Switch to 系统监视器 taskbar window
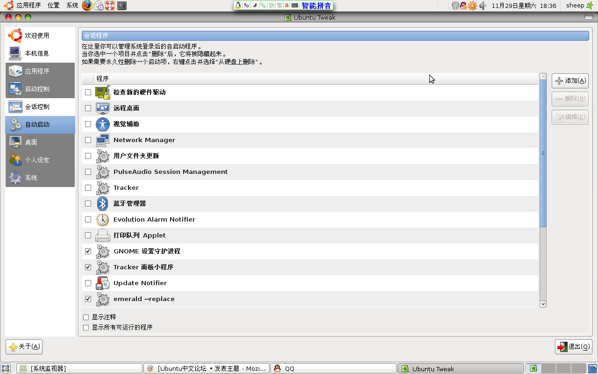Viewport: 598px width, 374px height. pos(79,368)
